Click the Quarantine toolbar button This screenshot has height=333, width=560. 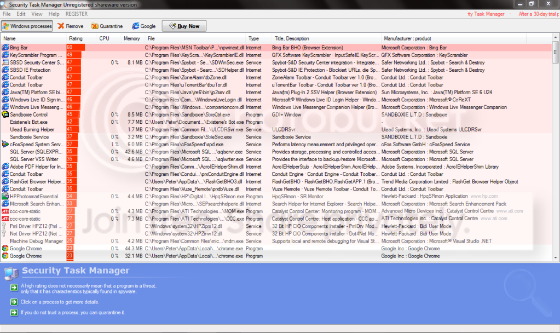pos(107,26)
